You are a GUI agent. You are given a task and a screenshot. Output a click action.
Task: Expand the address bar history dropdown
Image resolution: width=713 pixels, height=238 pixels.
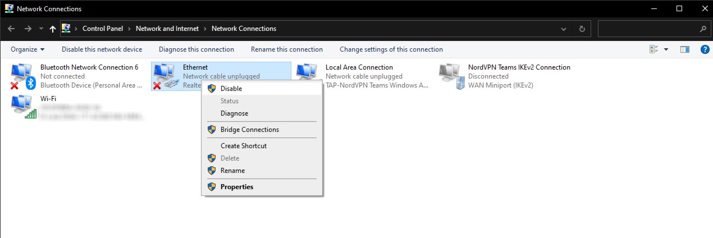tap(564, 29)
